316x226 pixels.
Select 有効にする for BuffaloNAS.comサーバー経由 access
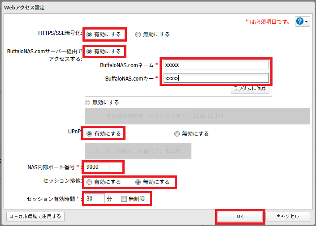(89, 51)
